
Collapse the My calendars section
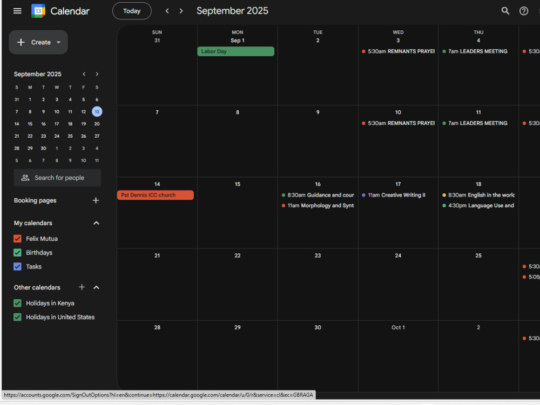(97, 223)
